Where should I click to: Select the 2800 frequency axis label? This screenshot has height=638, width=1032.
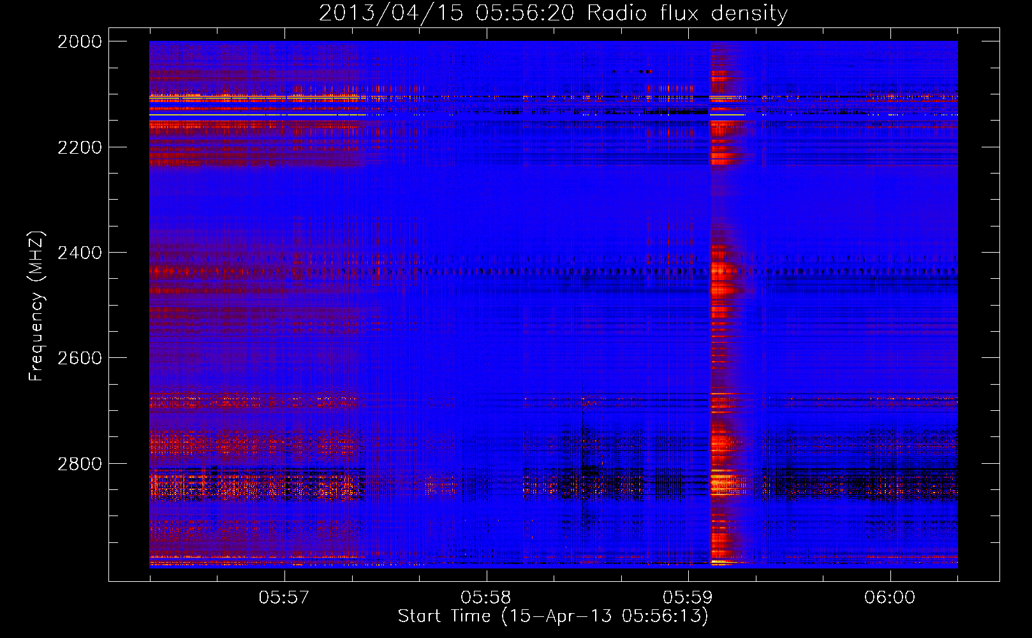tap(80, 464)
